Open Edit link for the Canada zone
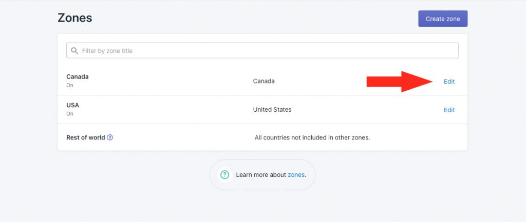 449,82
